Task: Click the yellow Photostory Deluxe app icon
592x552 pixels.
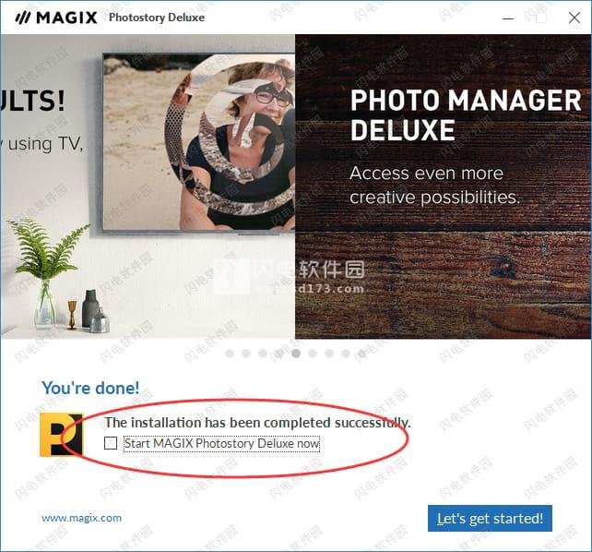Action: [61, 435]
